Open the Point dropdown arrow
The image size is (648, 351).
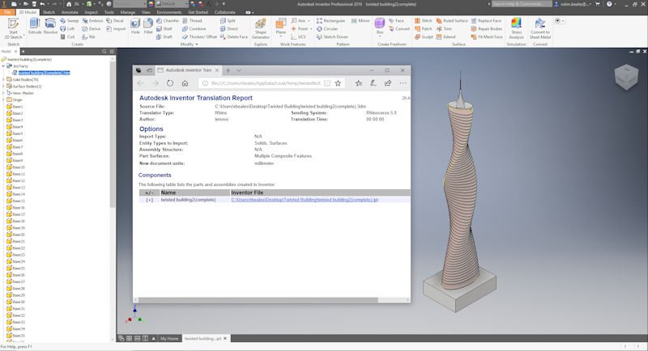point(311,29)
